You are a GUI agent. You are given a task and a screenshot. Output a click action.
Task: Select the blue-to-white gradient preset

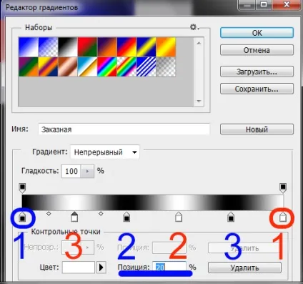coord(29,47)
